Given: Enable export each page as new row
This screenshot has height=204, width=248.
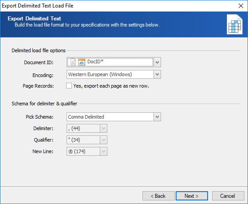Looking at the screenshot, I should tap(69, 86).
